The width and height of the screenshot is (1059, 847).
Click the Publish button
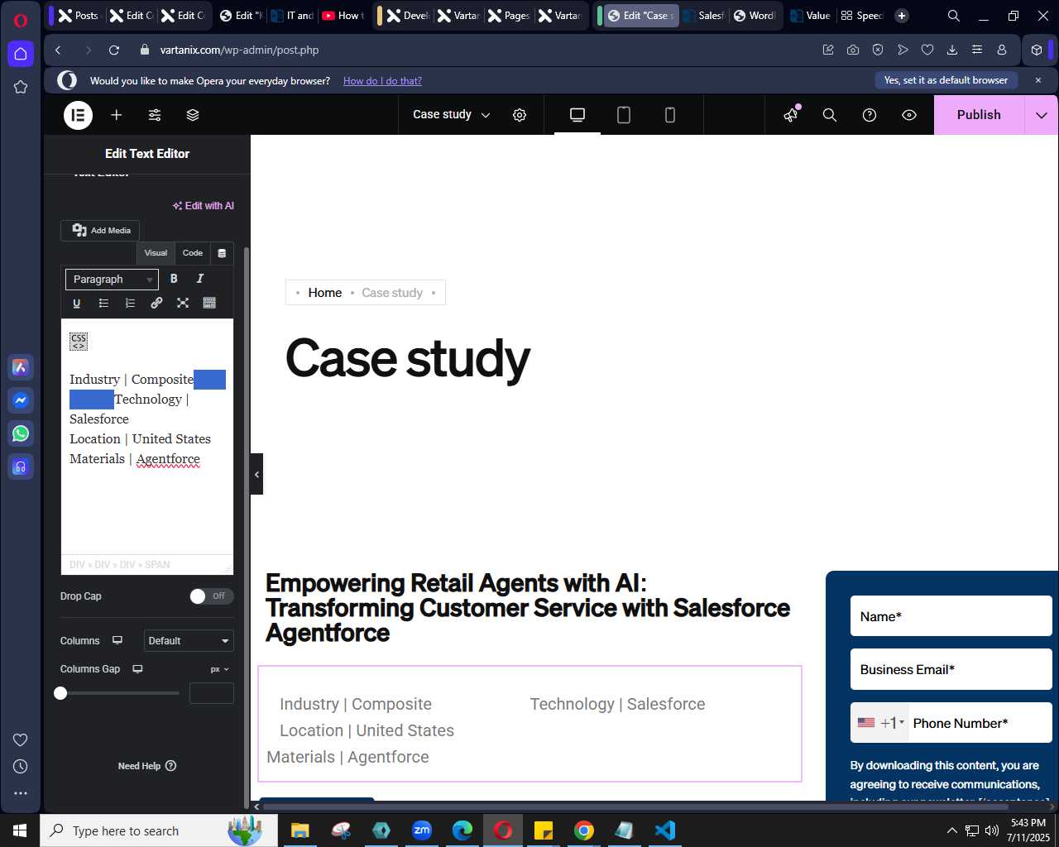click(979, 115)
